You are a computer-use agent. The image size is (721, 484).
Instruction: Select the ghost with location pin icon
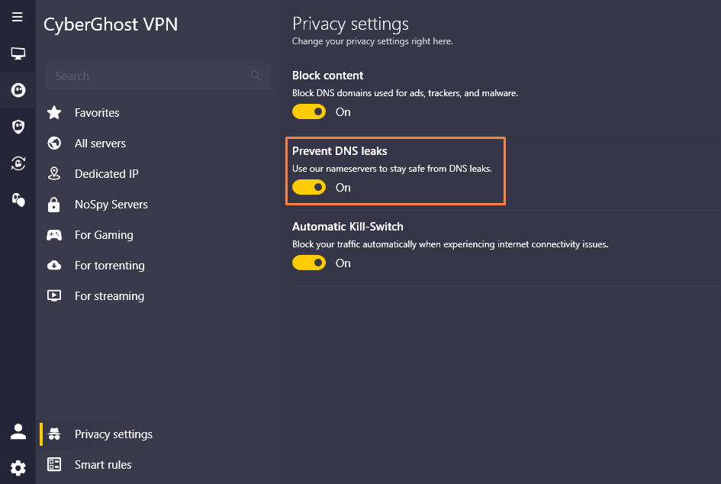(x=18, y=200)
